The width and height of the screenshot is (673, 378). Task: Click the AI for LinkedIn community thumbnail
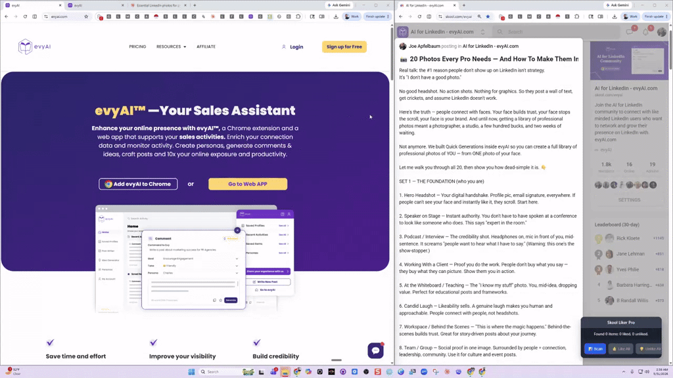[x=629, y=61]
